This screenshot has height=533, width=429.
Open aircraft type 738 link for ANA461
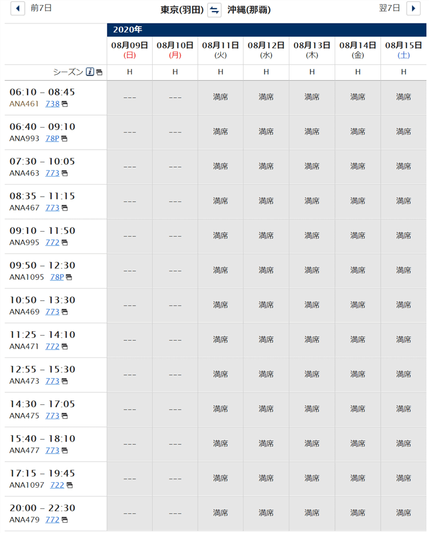pos(53,104)
